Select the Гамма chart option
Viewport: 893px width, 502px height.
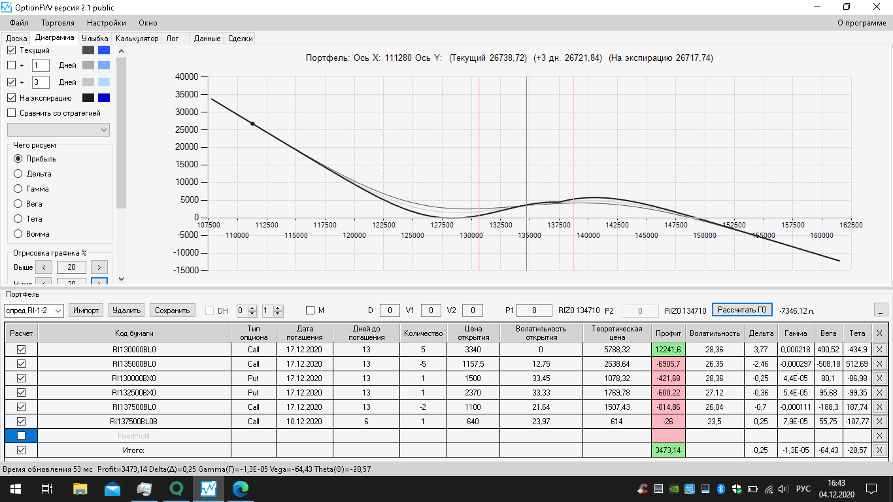pyautogui.click(x=18, y=189)
